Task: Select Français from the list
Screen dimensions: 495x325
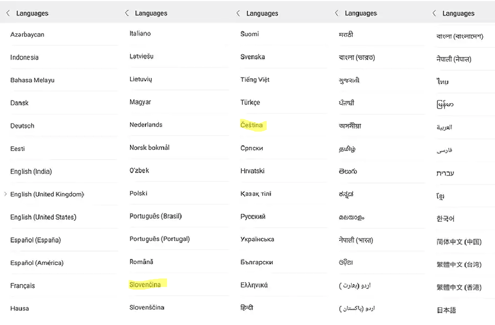Action: (x=22, y=286)
